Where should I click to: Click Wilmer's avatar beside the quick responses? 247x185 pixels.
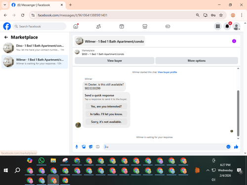tap(78, 125)
